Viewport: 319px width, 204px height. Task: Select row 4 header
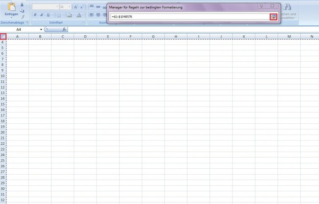pyautogui.click(x=3, y=42)
